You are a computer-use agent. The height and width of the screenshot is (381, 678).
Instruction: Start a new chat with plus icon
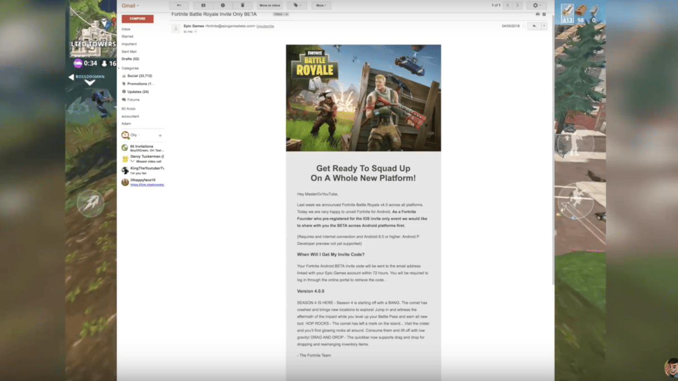[160, 135]
